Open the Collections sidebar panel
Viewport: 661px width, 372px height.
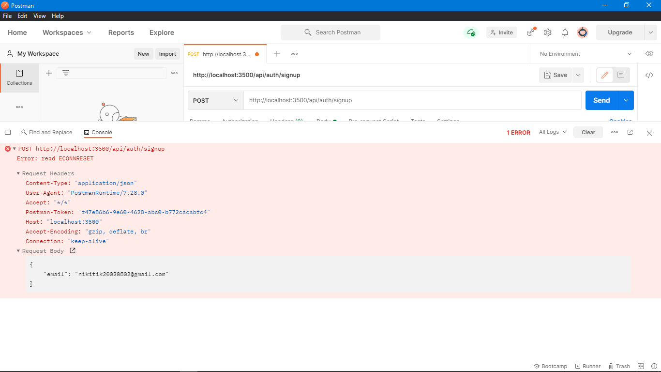19,77
